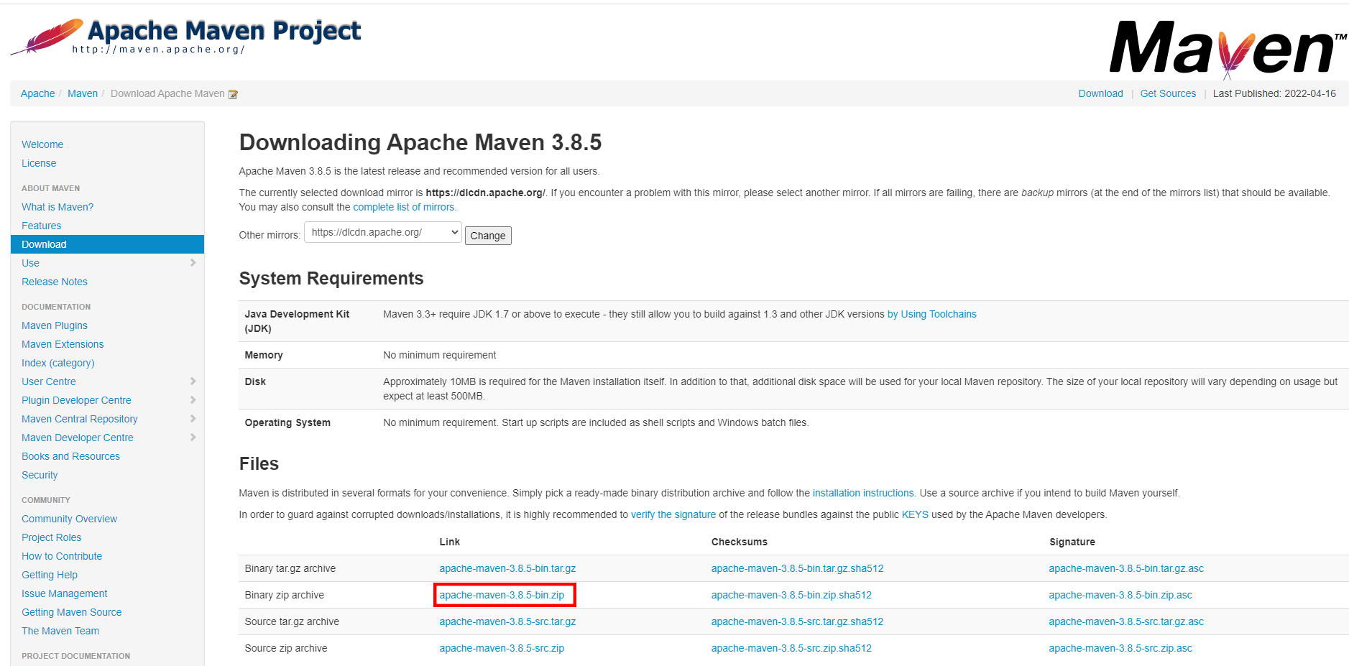
Task: Select the highlighted Download sidebar item
Action: click(x=107, y=244)
